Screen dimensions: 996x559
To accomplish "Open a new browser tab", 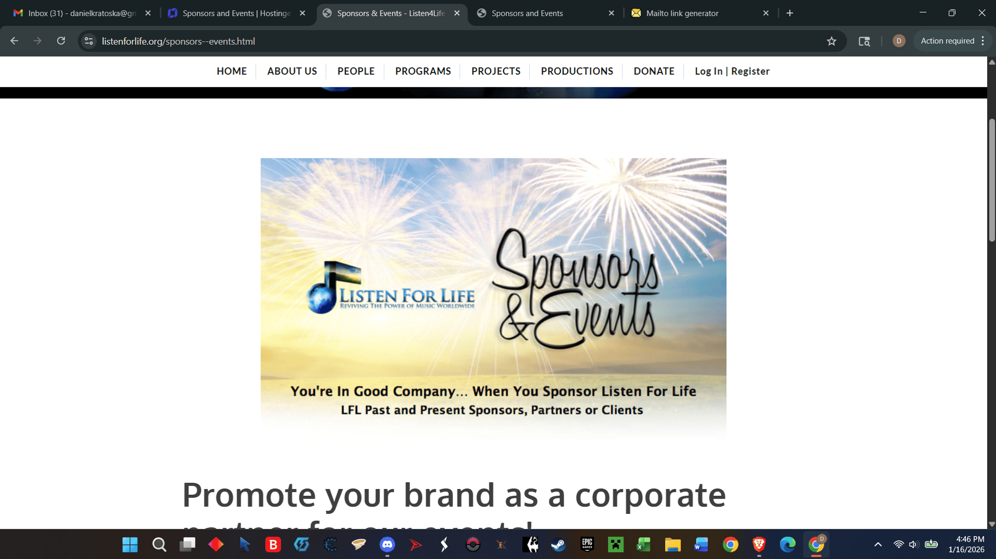I will 790,13.
